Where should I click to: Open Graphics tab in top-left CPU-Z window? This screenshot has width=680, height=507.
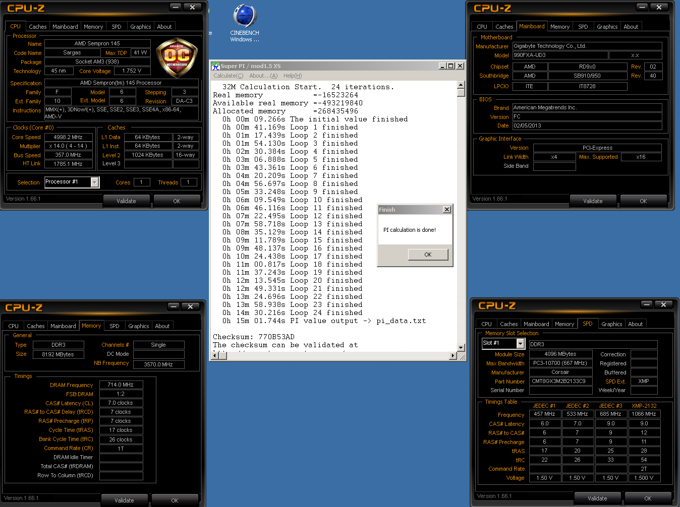[x=141, y=27]
